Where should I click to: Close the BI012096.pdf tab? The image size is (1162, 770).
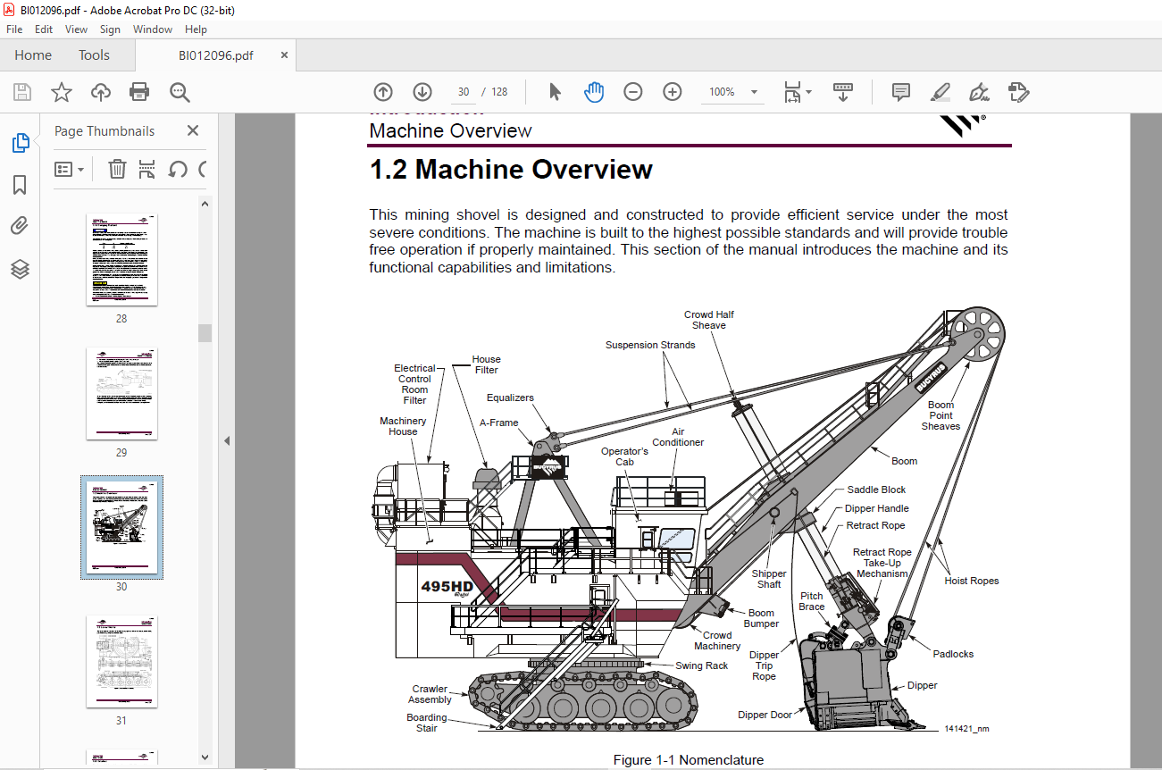click(284, 55)
